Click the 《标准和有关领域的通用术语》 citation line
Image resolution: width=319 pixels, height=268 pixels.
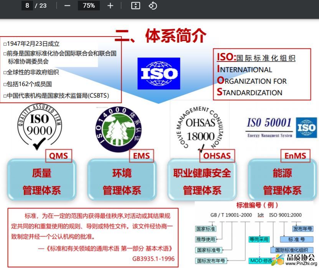tap(105, 248)
